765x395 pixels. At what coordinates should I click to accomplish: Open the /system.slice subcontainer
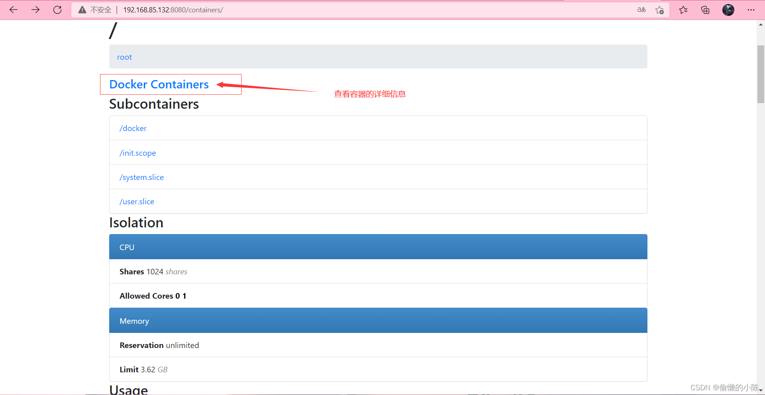[142, 177]
